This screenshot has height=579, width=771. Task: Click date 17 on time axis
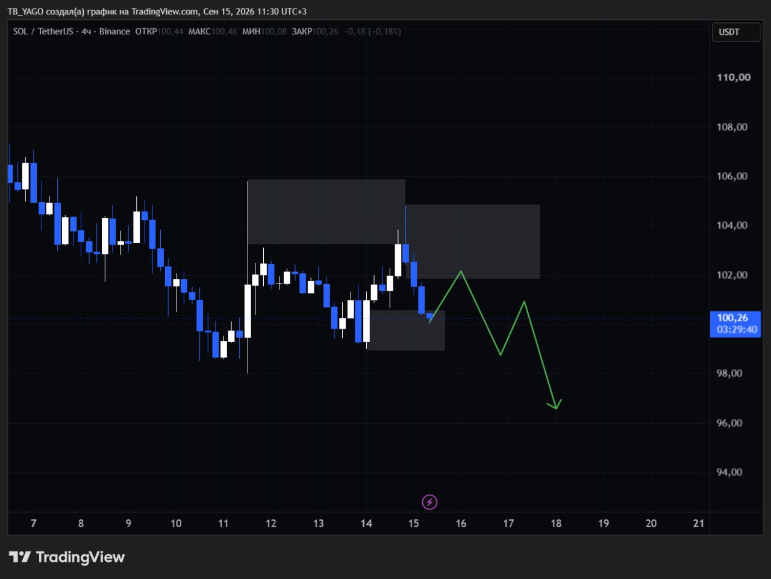pos(508,524)
